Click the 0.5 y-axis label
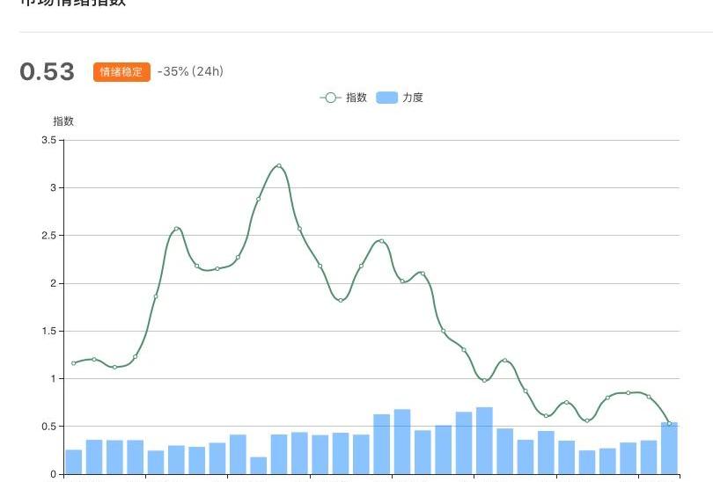The image size is (713, 482). [48, 427]
